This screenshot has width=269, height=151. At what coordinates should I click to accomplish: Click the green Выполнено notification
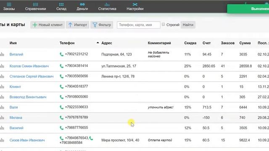click(x=248, y=9)
